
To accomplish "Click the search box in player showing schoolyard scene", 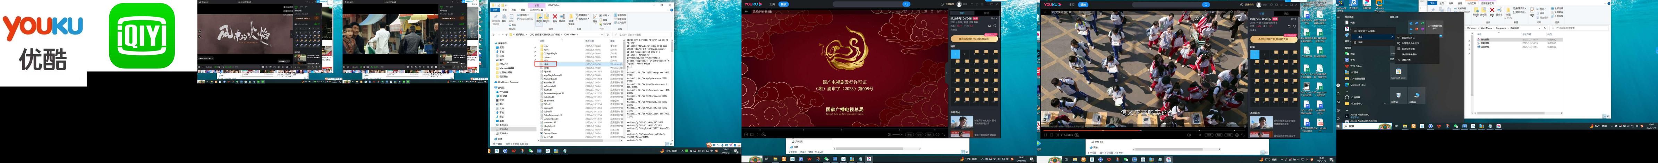I will (x=1166, y=4).
